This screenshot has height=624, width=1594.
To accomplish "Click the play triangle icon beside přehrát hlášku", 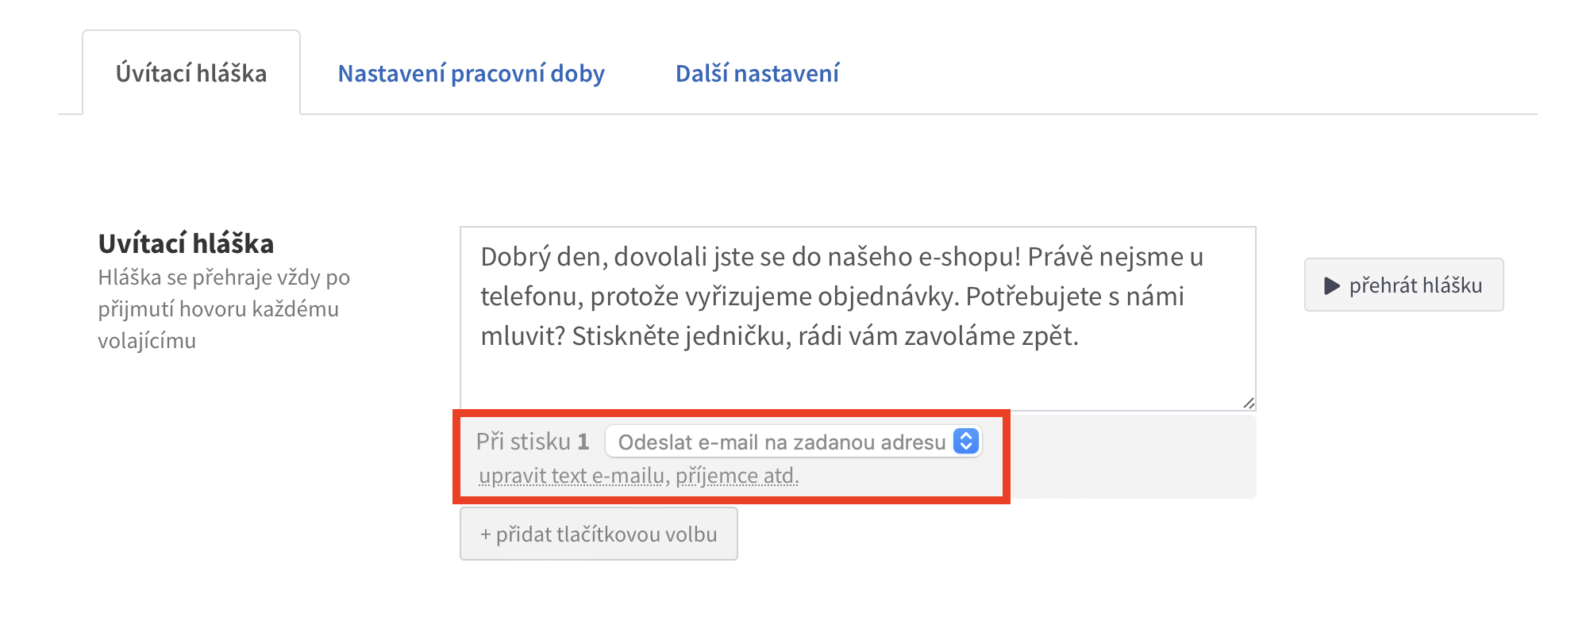I will 1331,285.
